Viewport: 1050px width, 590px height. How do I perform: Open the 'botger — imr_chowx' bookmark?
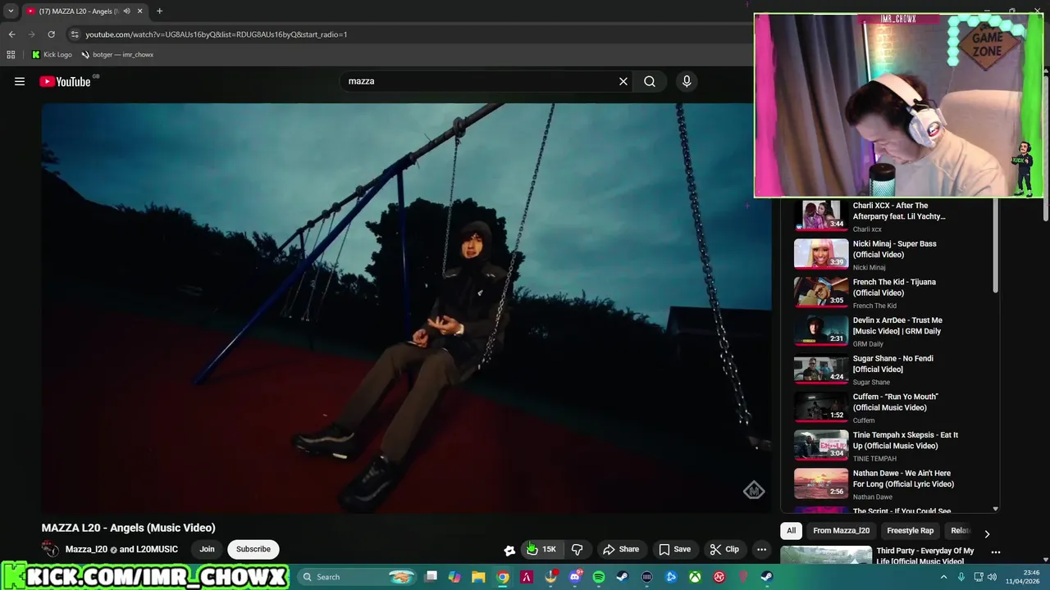coord(117,55)
